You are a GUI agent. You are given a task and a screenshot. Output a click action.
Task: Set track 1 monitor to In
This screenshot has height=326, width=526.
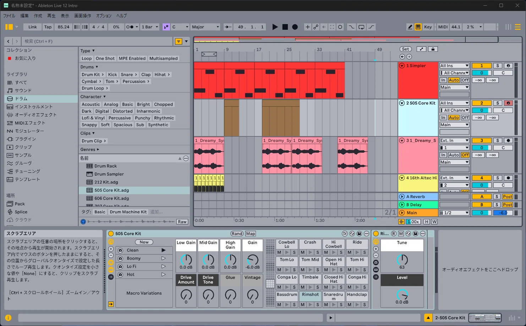pyautogui.click(x=443, y=80)
